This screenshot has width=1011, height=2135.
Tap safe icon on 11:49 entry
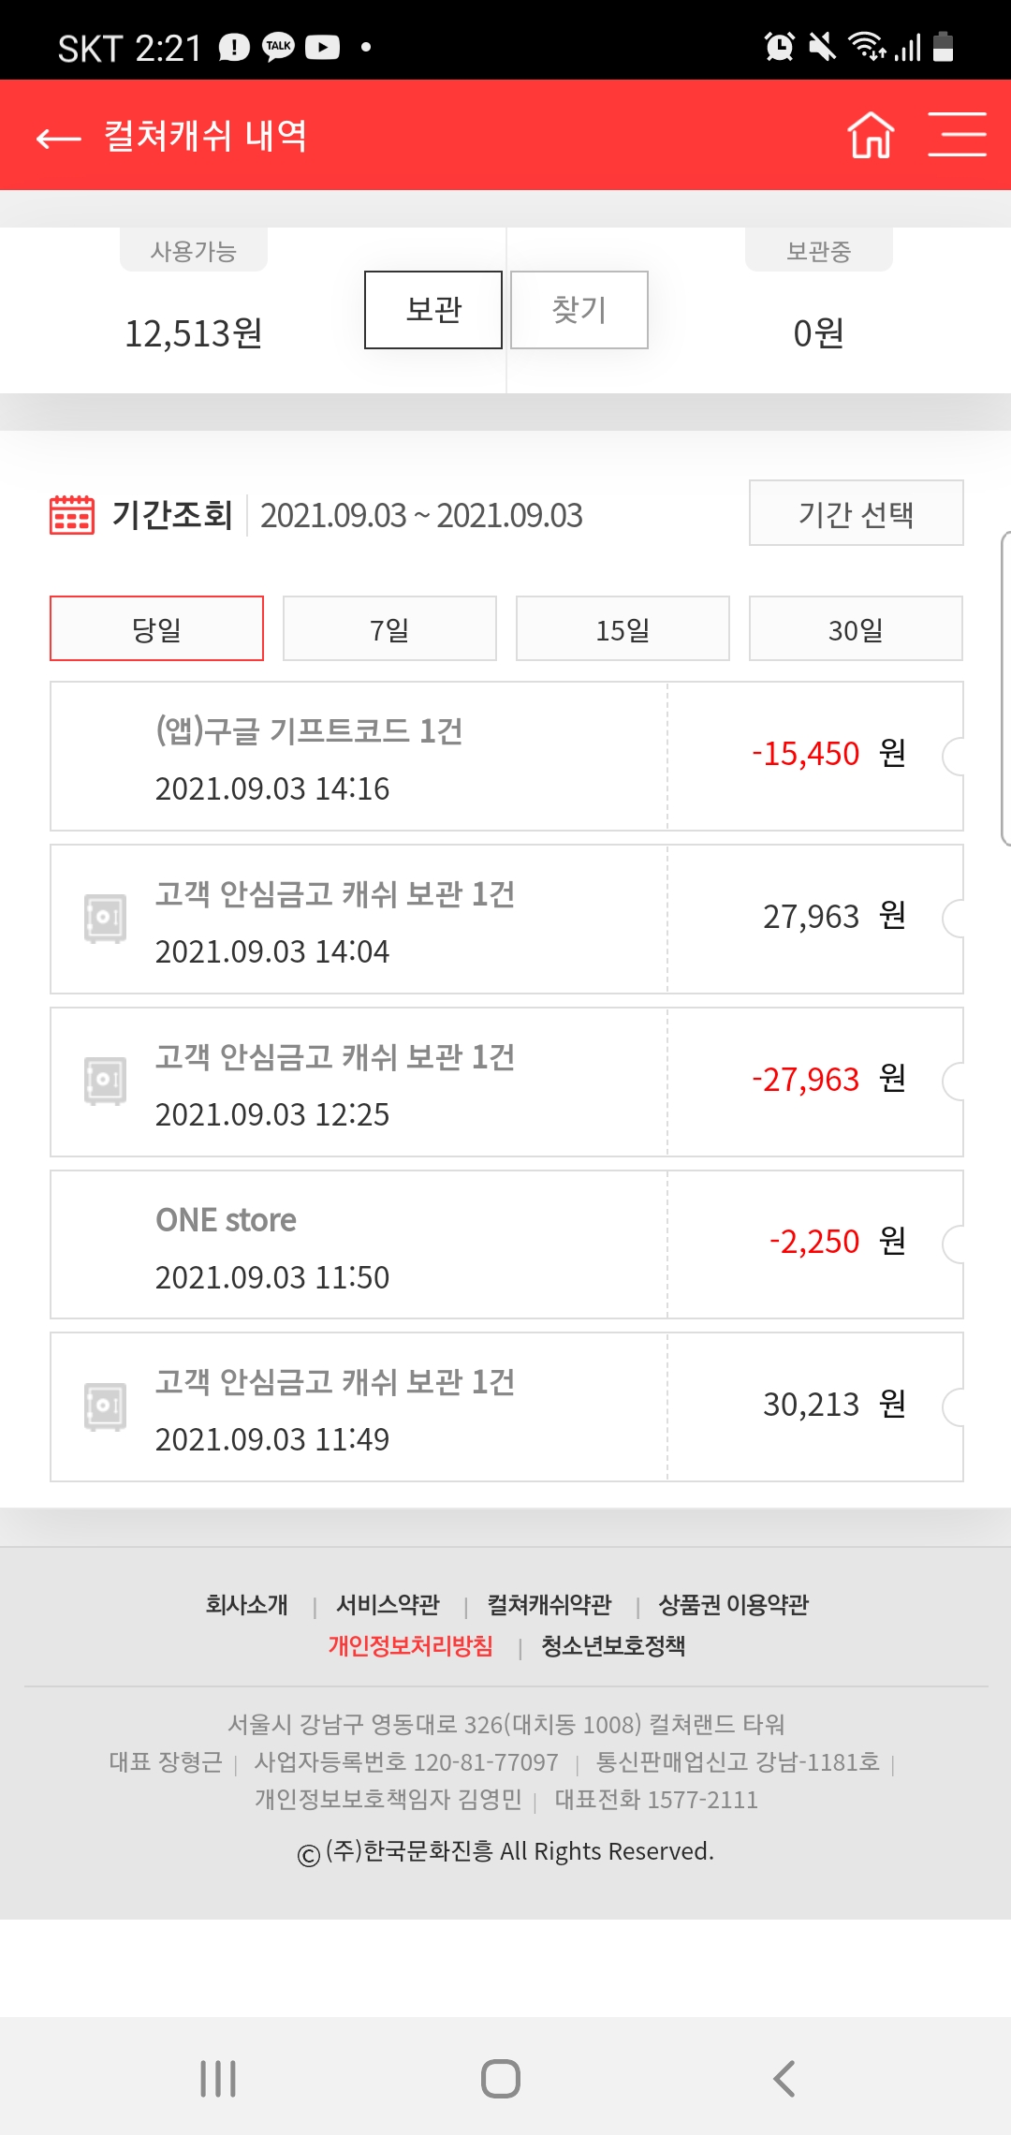tap(105, 1406)
